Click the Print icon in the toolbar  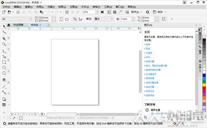click(x=23, y=12)
